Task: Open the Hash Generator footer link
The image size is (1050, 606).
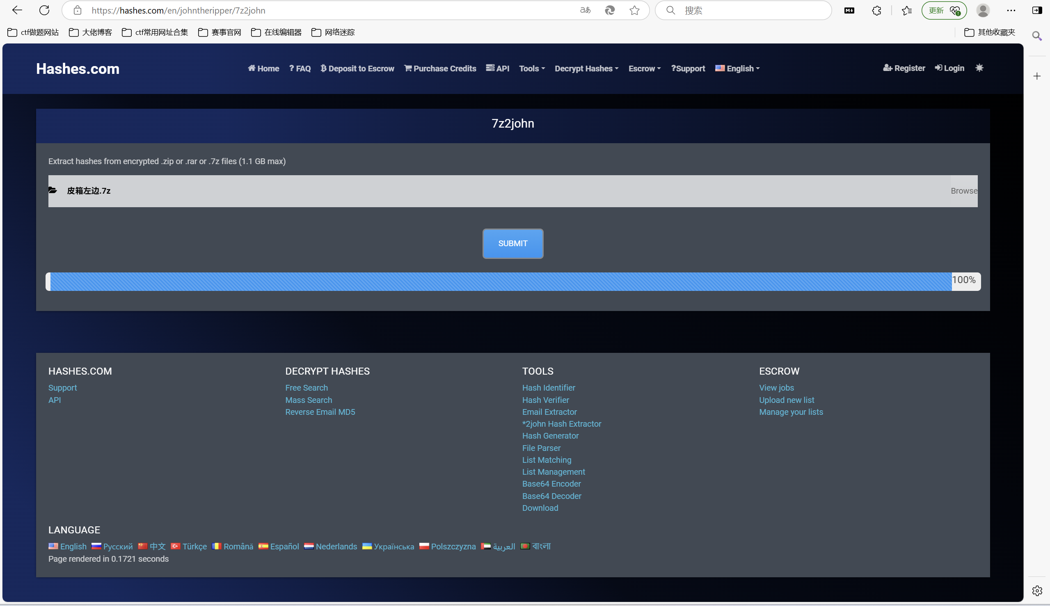Action: coord(550,436)
